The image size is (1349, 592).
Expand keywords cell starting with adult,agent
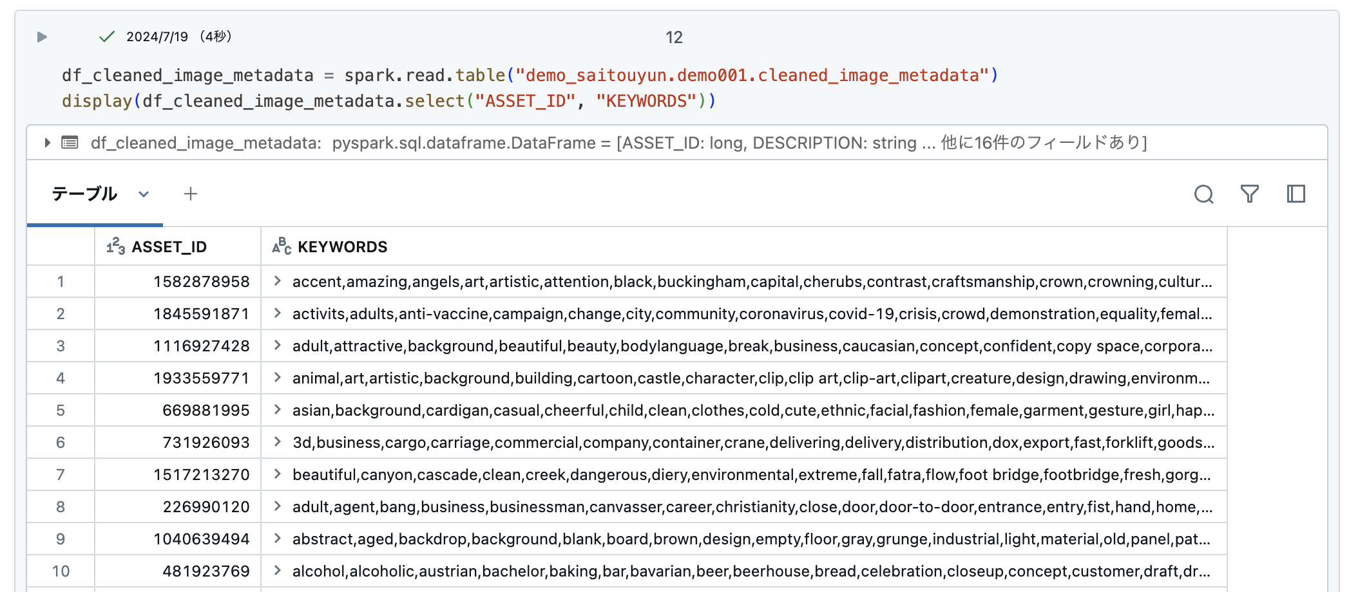click(x=277, y=506)
